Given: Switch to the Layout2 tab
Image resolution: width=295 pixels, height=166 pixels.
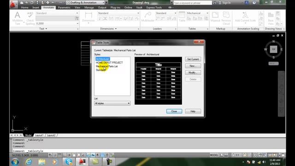Looking at the screenshot, I should (x=51, y=135).
